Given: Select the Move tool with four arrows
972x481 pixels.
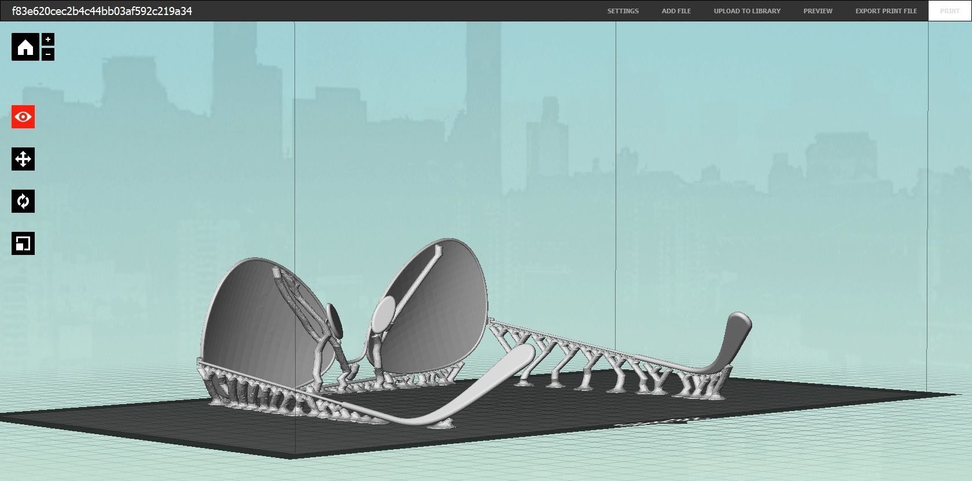Looking at the screenshot, I should 23,159.
